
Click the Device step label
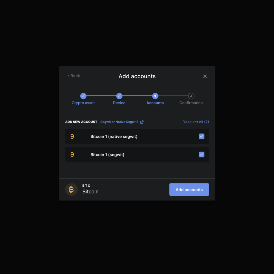click(119, 103)
